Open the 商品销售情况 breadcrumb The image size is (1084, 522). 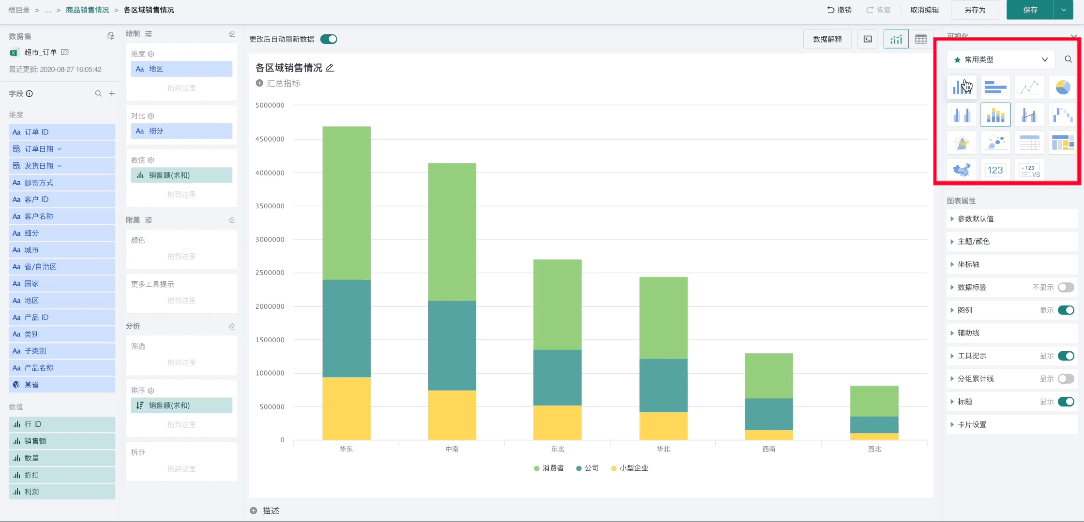click(x=88, y=10)
